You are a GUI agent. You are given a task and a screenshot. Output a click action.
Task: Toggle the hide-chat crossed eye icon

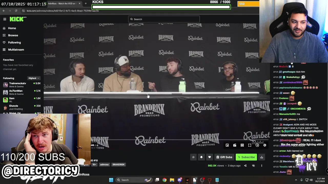point(253,166)
